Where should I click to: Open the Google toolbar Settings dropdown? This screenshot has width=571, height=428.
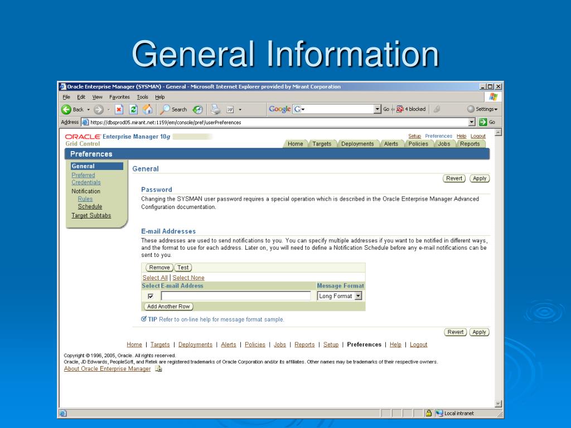tap(482, 109)
